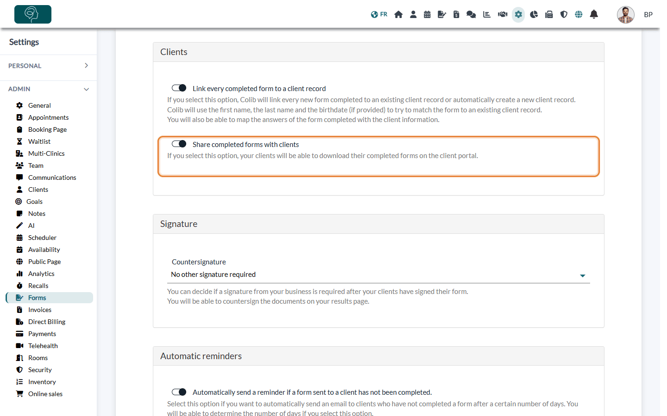The image size is (667, 416).
Task: Open the Countersignature dropdown
Action: click(378, 275)
